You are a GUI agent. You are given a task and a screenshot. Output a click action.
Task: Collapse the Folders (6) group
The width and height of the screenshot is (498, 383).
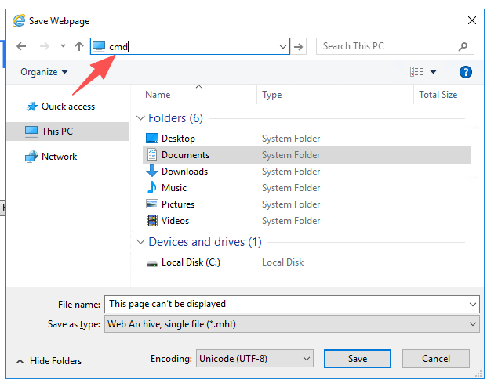(141, 118)
